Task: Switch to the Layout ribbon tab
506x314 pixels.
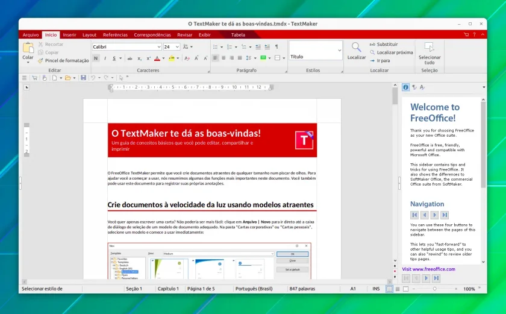Action: [x=89, y=35]
